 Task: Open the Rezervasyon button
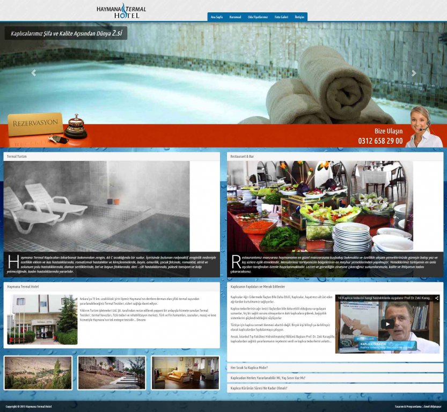click(35, 123)
